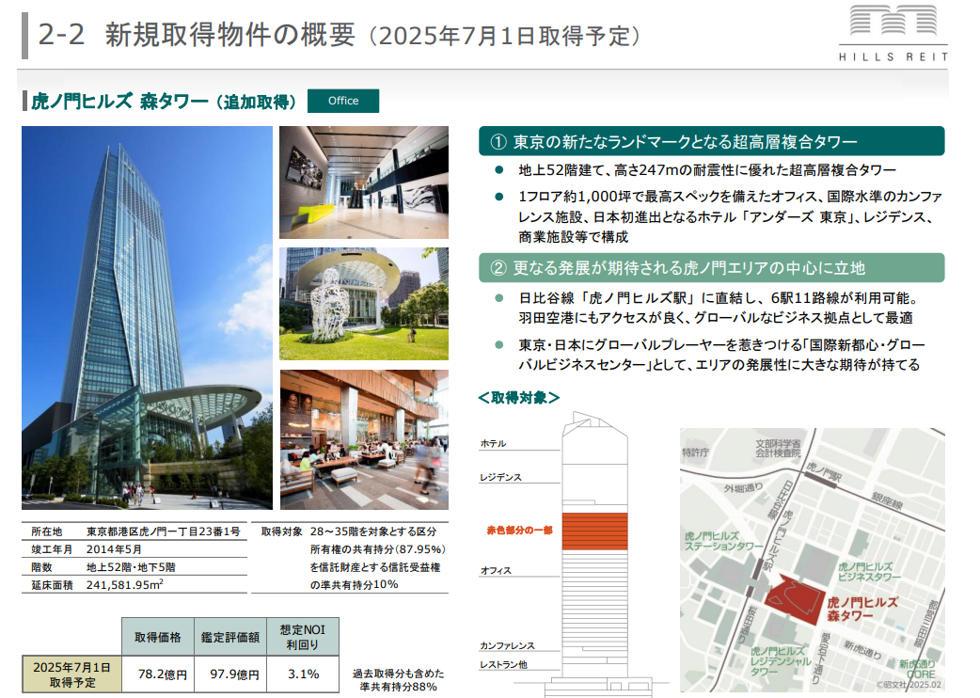Open the large tower exterior photo
The image size is (980, 698).
click(147, 317)
